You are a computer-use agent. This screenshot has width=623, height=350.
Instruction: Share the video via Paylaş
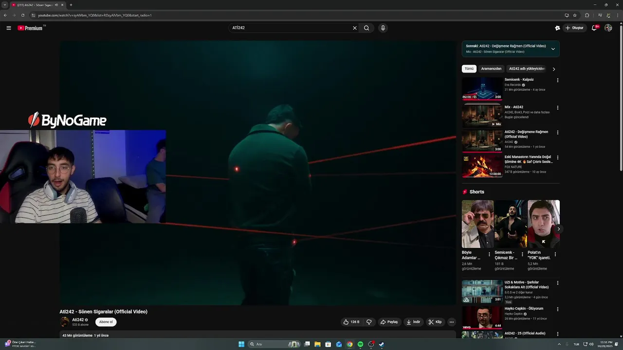[x=389, y=322]
